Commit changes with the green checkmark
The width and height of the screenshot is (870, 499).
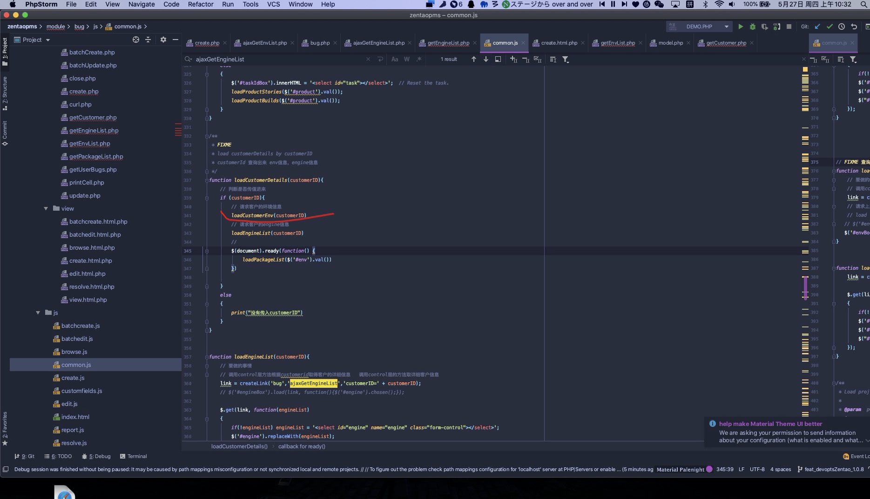pyautogui.click(x=829, y=27)
